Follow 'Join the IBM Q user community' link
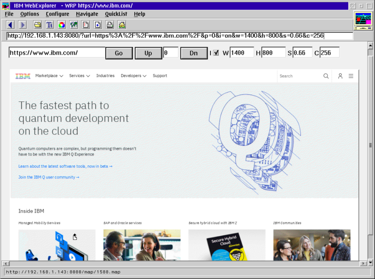 click(x=49, y=177)
